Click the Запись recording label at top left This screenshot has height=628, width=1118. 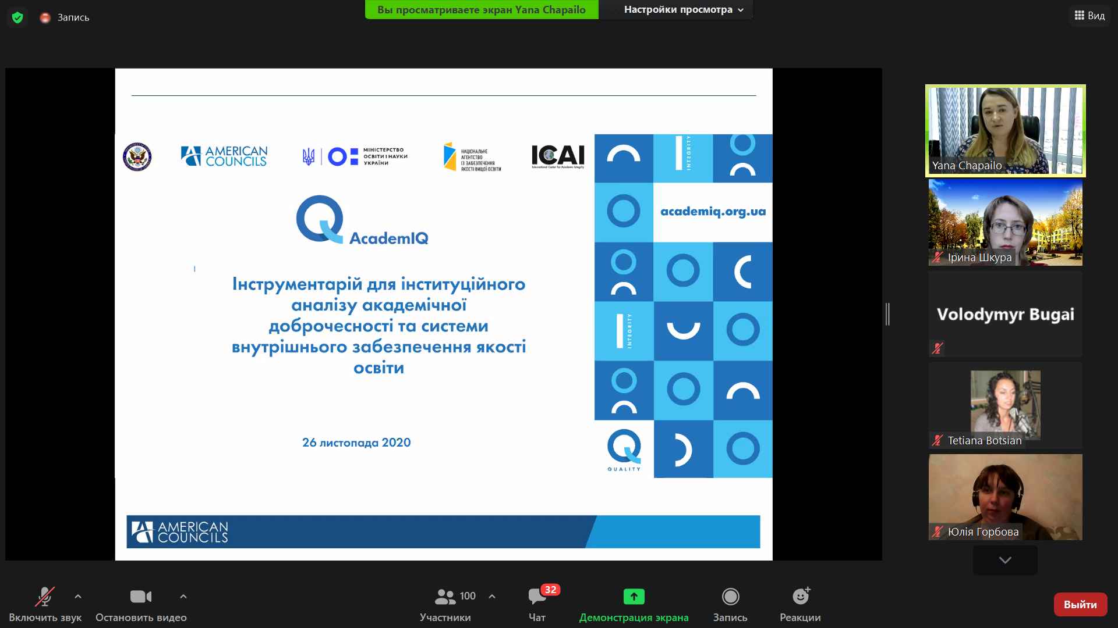coord(73,18)
